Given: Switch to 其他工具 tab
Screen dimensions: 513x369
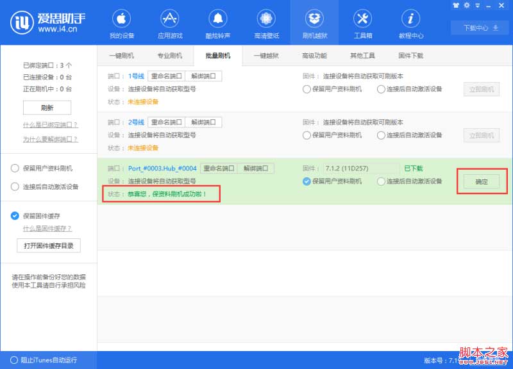Looking at the screenshot, I should pyautogui.click(x=362, y=56).
